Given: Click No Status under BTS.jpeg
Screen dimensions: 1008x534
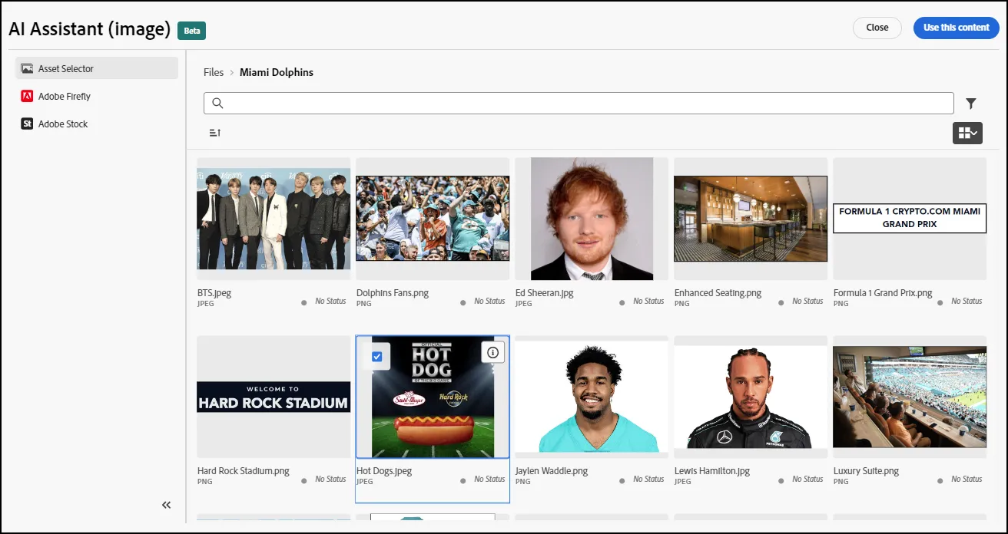Looking at the screenshot, I should [x=330, y=302].
